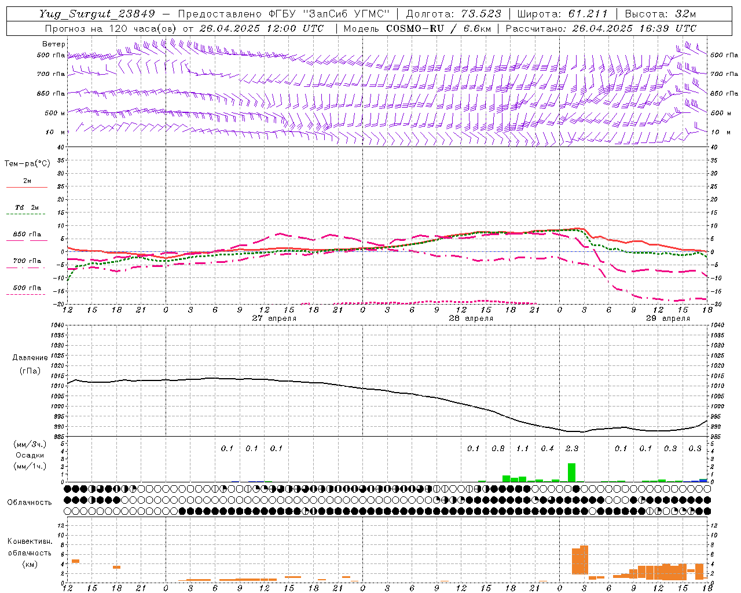Click the 29 апреля date label
The image size is (741, 593).
tap(668, 318)
